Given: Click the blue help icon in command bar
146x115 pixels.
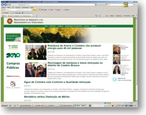Looking at the screenshot, I should tap(133, 16).
